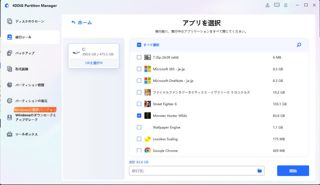Open the feedback chat icon
The height and width of the screenshot is (185, 320).
coord(277,5)
